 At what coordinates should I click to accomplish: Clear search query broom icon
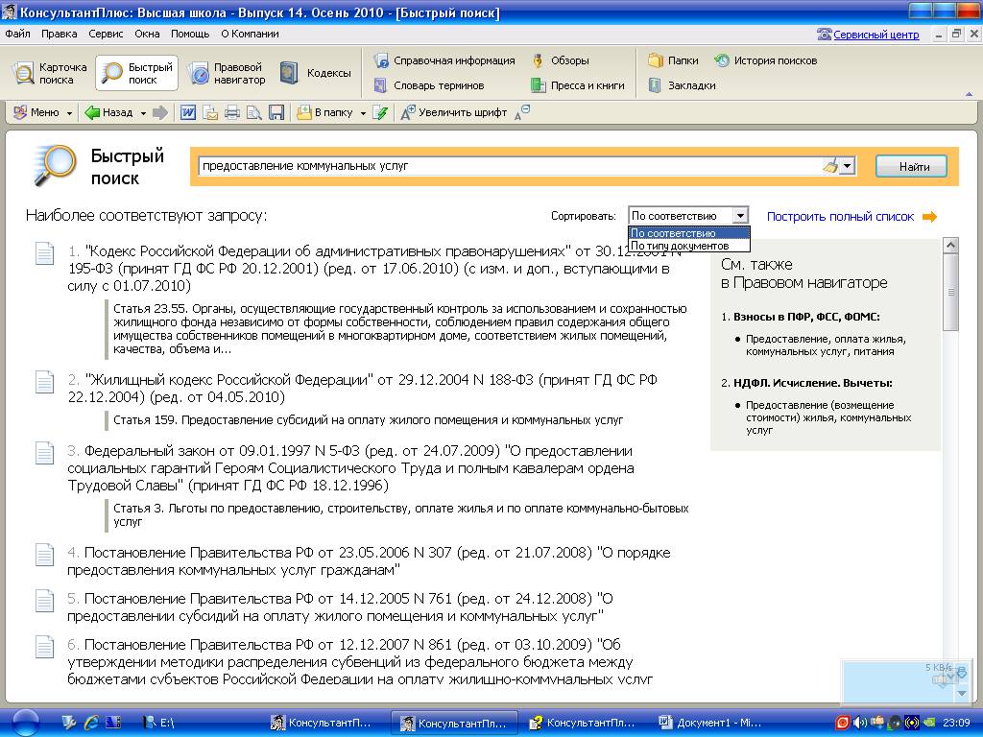[x=830, y=166]
